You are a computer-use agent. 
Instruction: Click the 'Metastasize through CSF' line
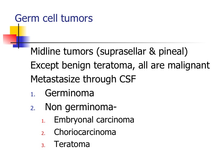pos(83,79)
